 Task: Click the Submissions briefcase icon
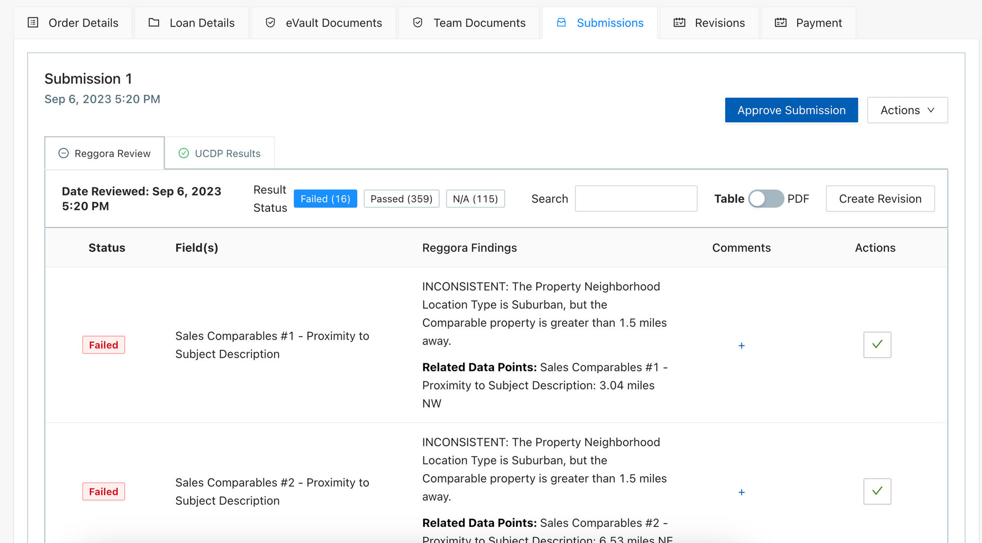coord(561,23)
